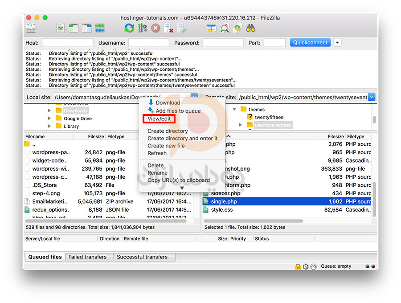
Task: Toggle the transfer queue display
Action: 100,28
